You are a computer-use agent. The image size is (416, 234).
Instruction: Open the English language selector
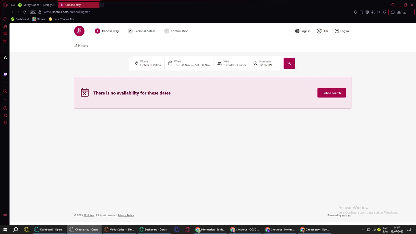coord(303,31)
